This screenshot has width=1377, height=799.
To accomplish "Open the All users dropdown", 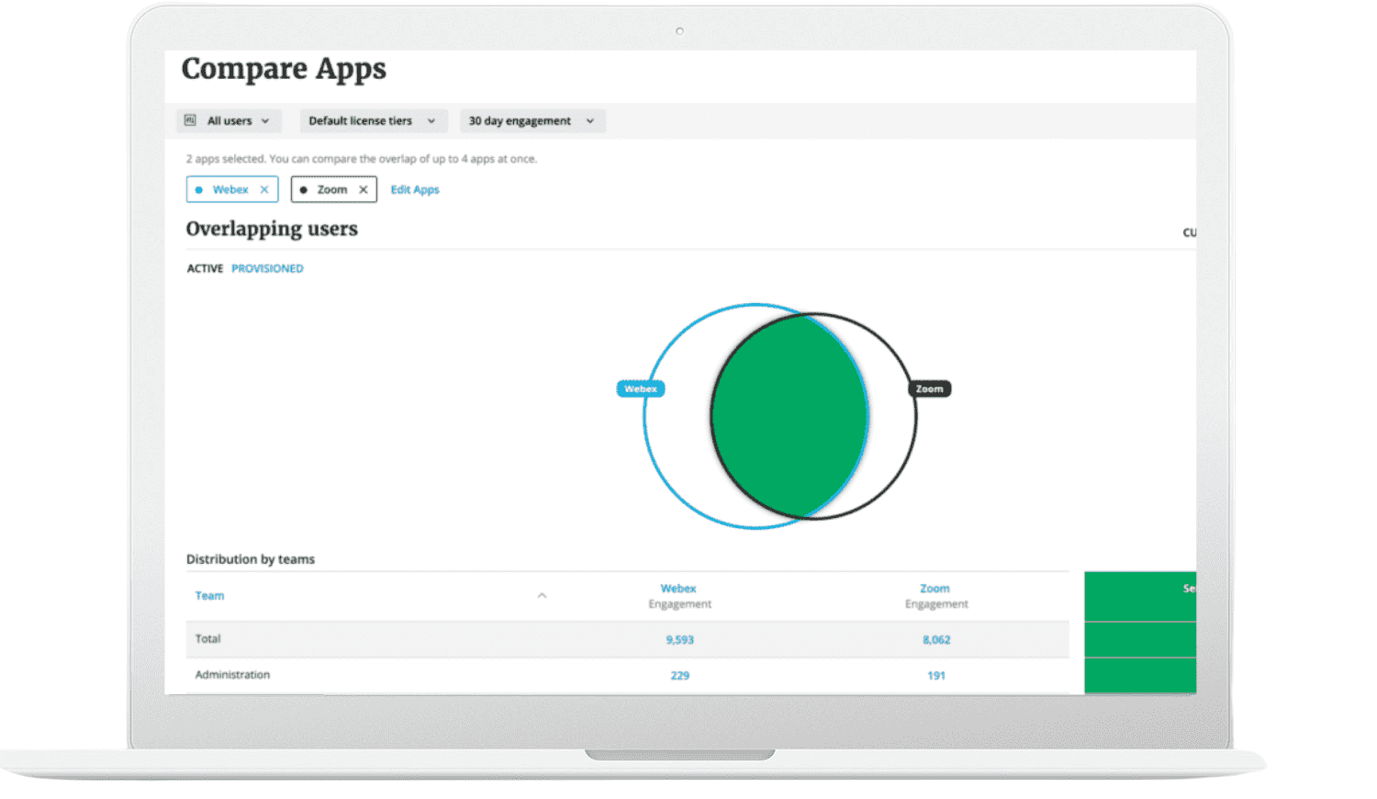I will (x=229, y=121).
